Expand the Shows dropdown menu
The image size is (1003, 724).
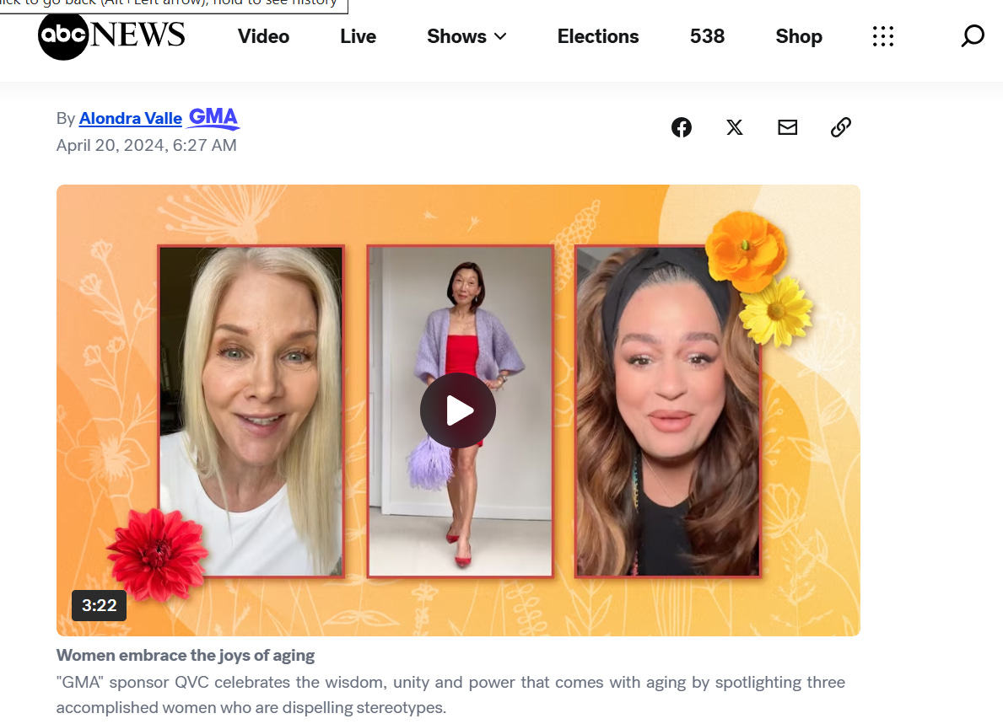pos(466,36)
